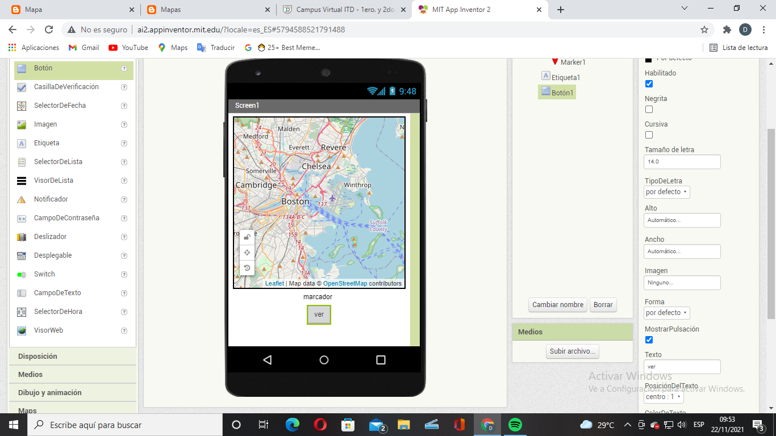Reload the App Inventor page
Screen dimensions: 776x436
pos(49,30)
